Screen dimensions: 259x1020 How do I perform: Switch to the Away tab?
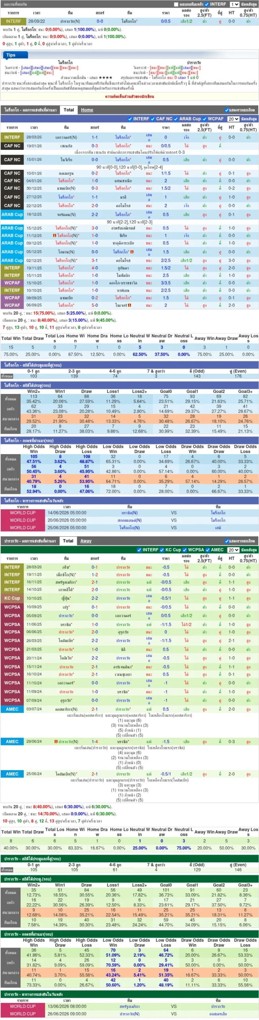86,541
